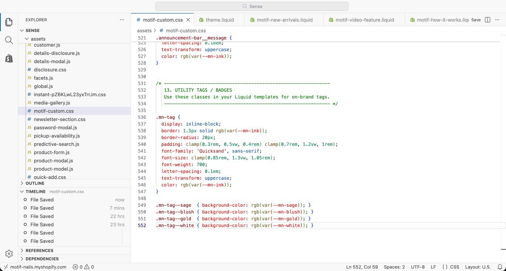This screenshot has width=506, height=271.
Task: Switch to the theme.liquid tab
Action: [219, 20]
